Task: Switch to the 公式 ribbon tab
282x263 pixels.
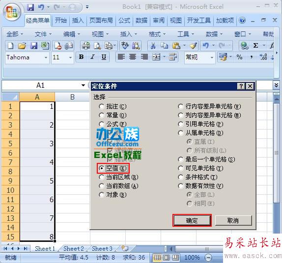Action: [x=124, y=21]
